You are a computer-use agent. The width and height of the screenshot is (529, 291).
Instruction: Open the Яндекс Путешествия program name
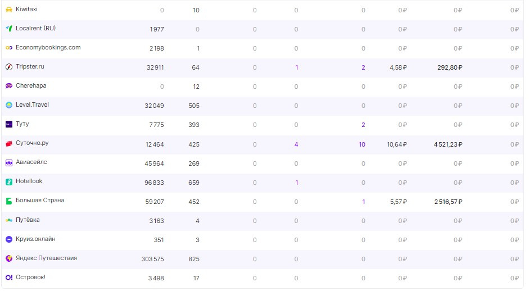coord(47,258)
